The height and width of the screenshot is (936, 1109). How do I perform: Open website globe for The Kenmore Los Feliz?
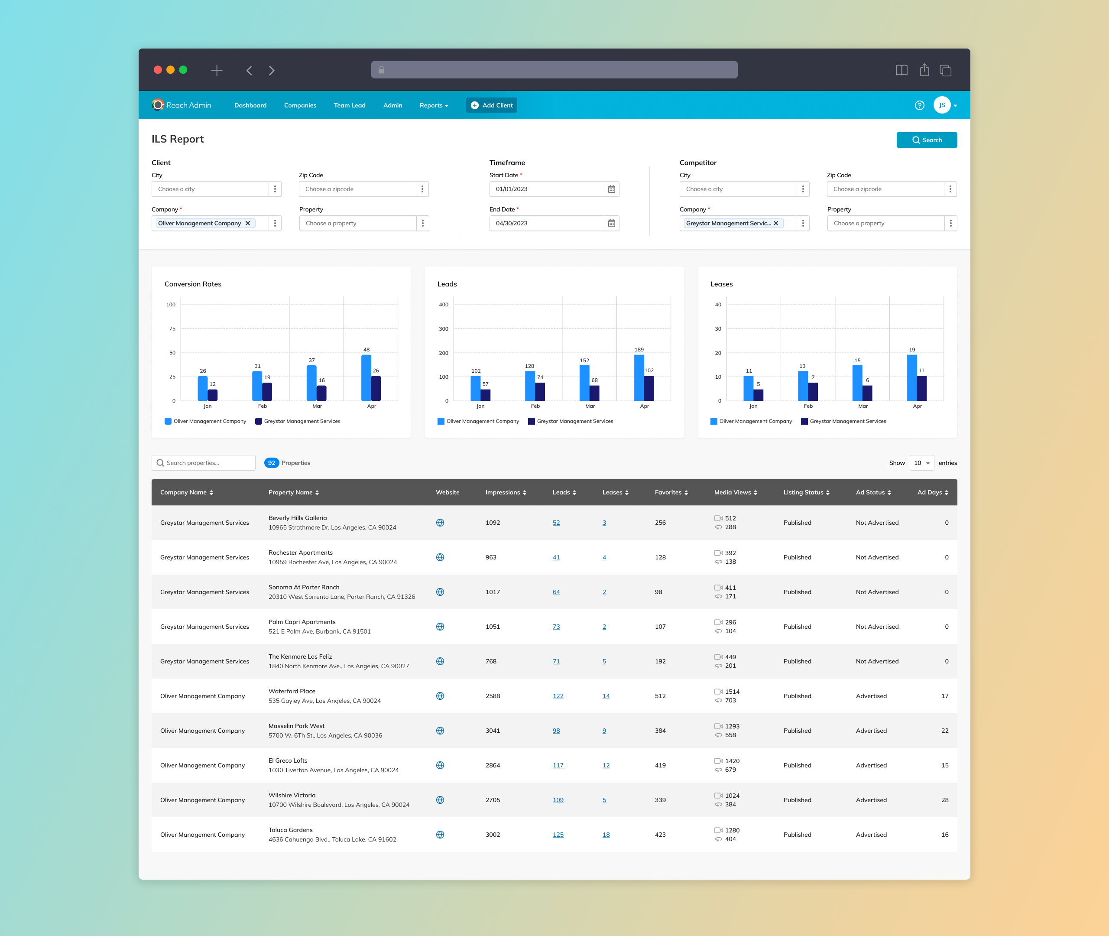coord(440,661)
